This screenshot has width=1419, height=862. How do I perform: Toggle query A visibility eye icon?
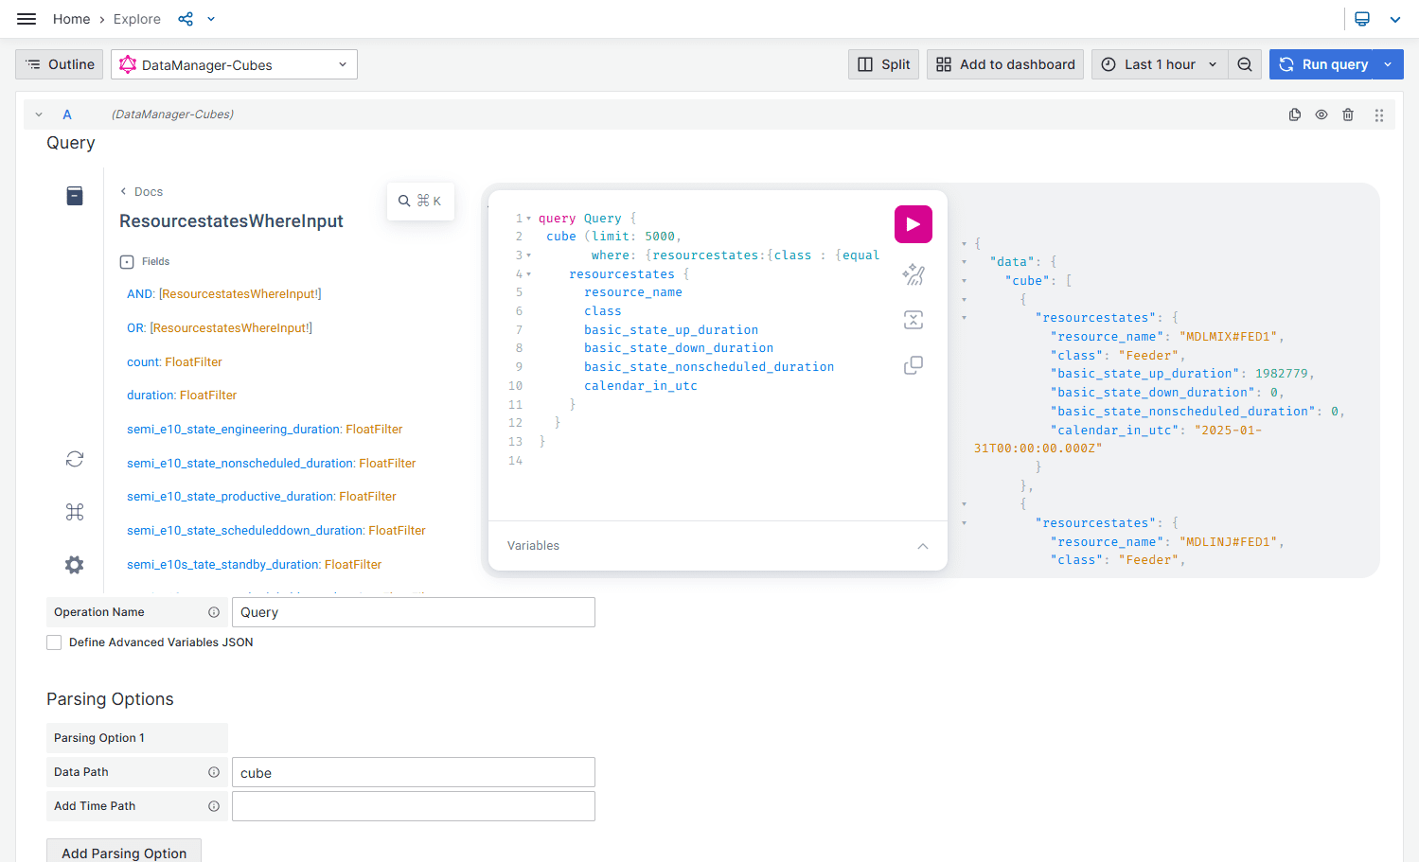pos(1321,114)
